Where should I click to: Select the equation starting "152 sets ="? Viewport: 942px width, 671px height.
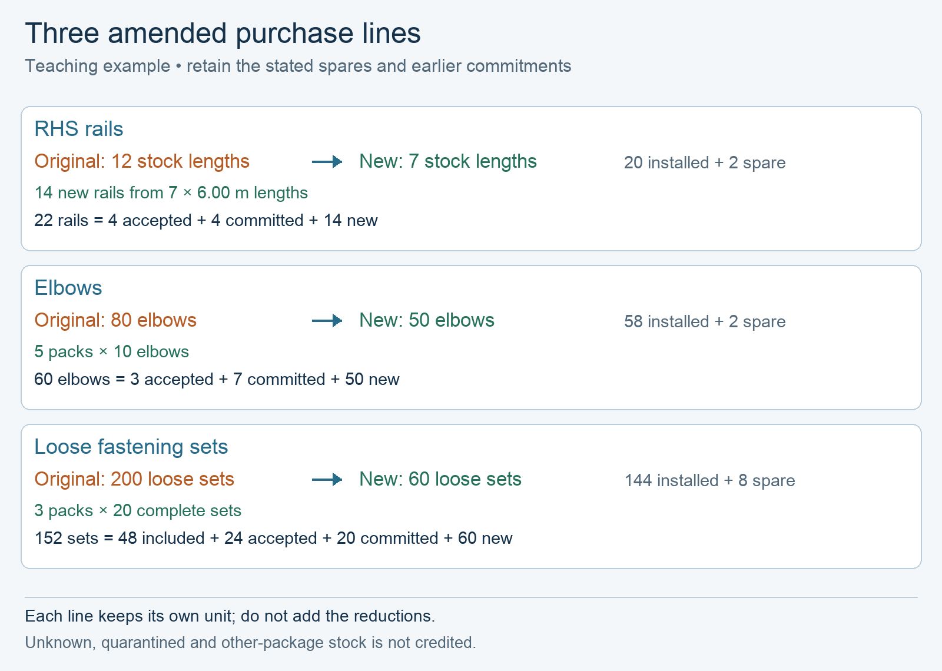tap(273, 538)
